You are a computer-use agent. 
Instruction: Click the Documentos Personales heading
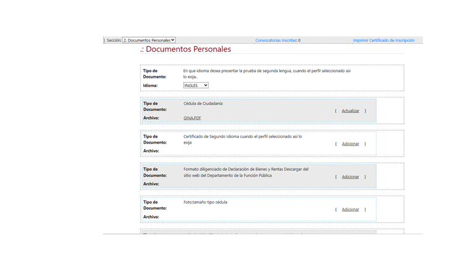(185, 49)
